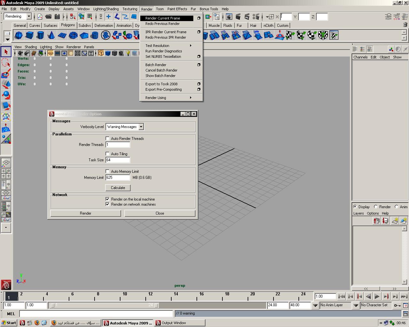The image size is (409, 327).
Task: Choose Render Current Frame menu item
Action: click(x=167, y=18)
